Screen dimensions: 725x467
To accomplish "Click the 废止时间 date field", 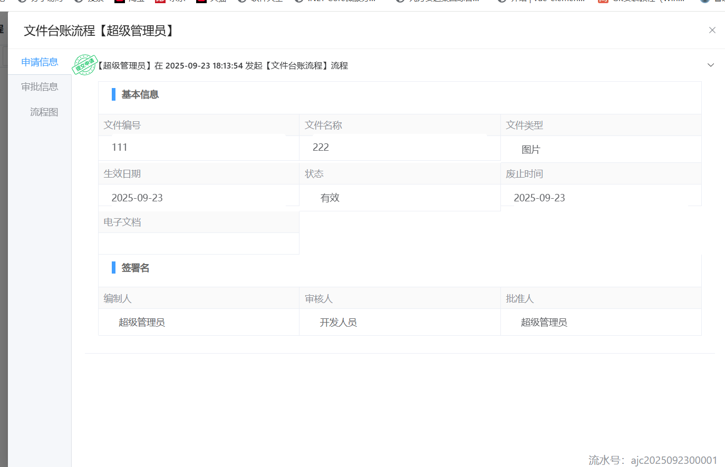I will (600, 198).
